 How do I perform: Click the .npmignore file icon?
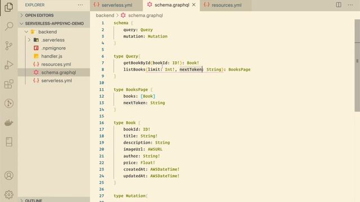36,48
